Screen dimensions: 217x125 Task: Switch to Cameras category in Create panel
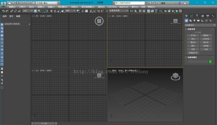(198, 21)
